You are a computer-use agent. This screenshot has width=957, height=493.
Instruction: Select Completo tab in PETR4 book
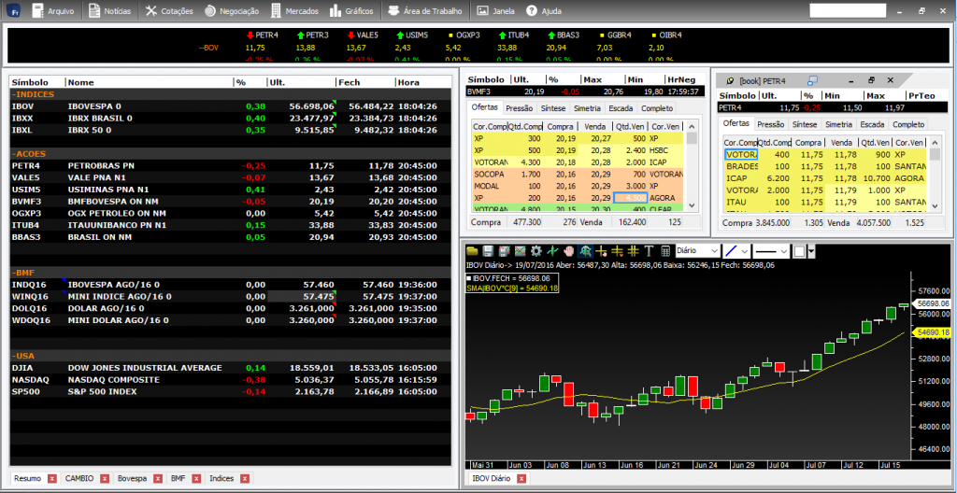pyautogui.click(x=907, y=124)
